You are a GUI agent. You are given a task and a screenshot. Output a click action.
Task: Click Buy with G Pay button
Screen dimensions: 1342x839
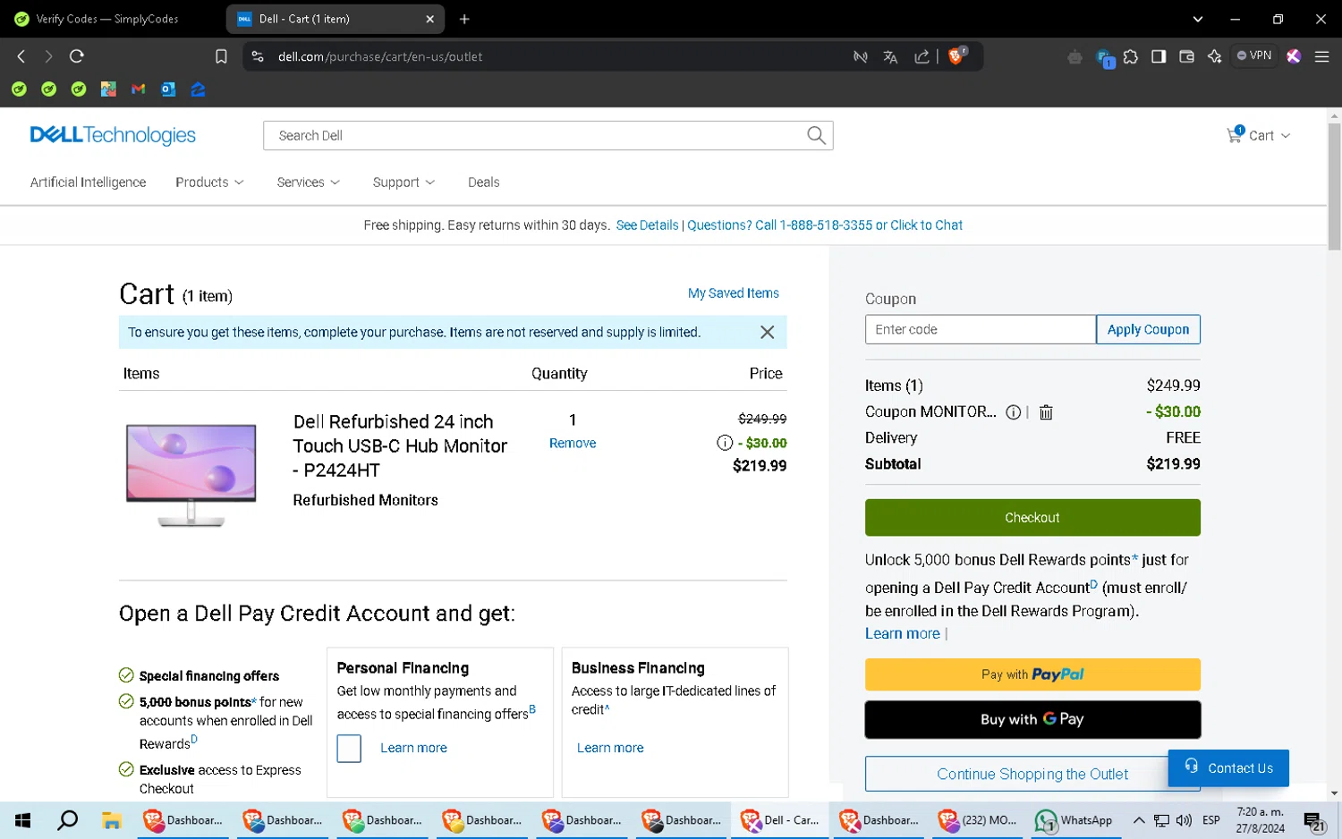(1032, 719)
